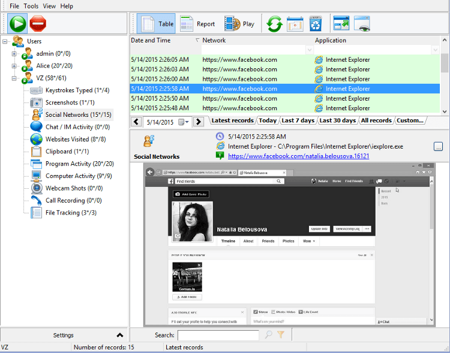450x353 pixels.
Task: Switch to the Last 30 days tab
Action: coord(337,120)
